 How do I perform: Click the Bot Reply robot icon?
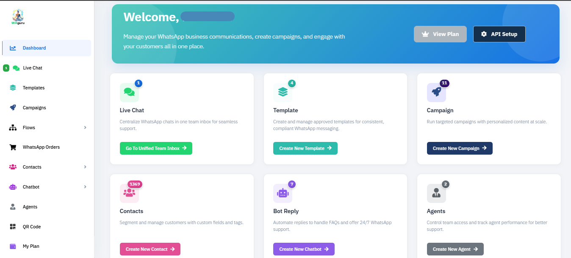(283, 193)
